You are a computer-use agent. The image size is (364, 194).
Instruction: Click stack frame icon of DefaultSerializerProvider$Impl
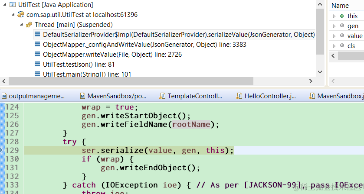(x=37, y=34)
